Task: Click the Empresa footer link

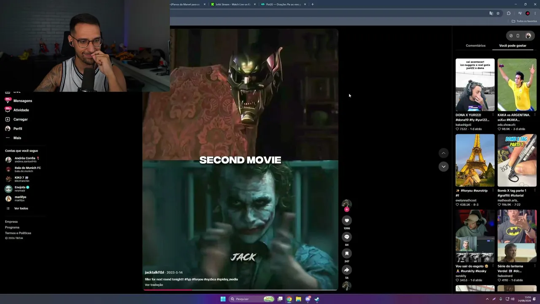Action: [x=11, y=222]
